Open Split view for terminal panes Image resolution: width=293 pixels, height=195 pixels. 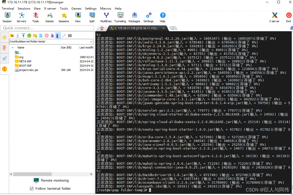tap(92, 17)
